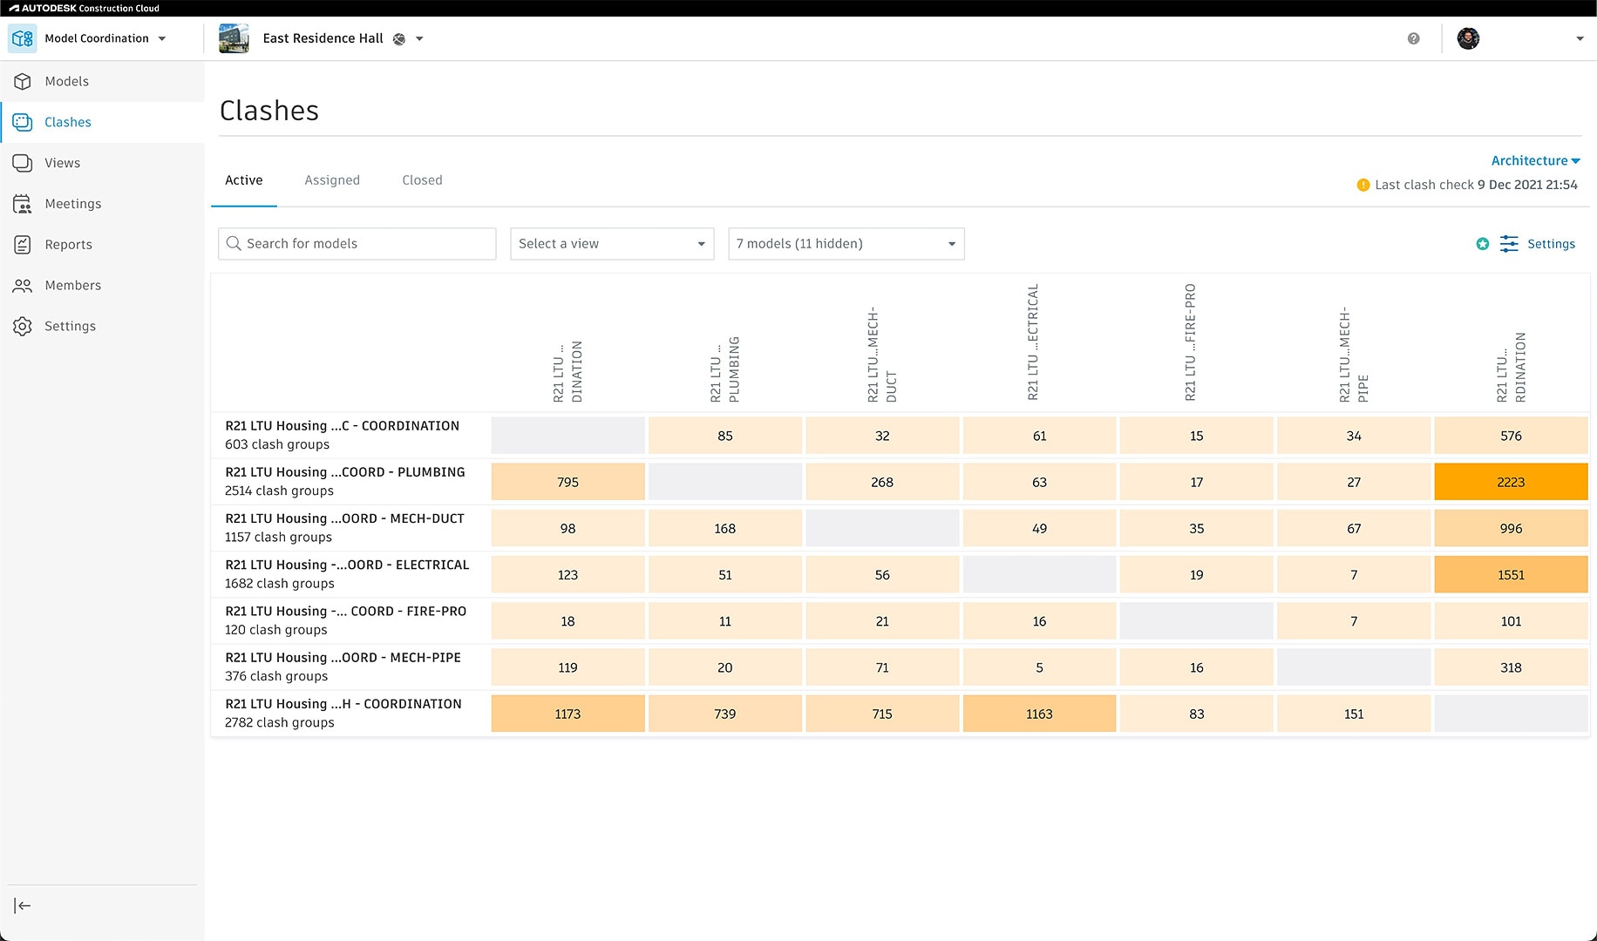Click the help question mark icon
Image resolution: width=1597 pixels, height=941 pixels.
(x=1413, y=38)
